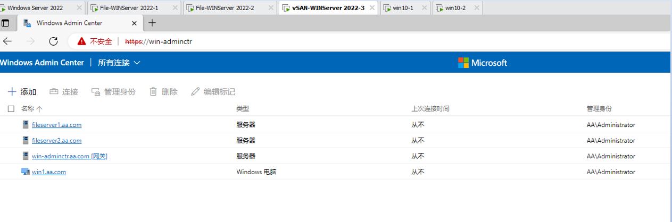Sort by the 管理身份 column header

tap(599, 108)
